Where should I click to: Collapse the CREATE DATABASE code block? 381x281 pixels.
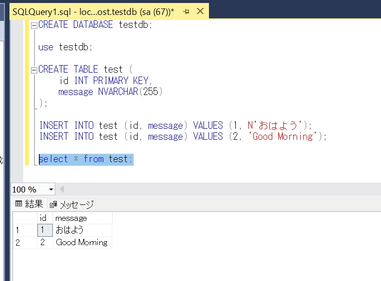(34, 25)
